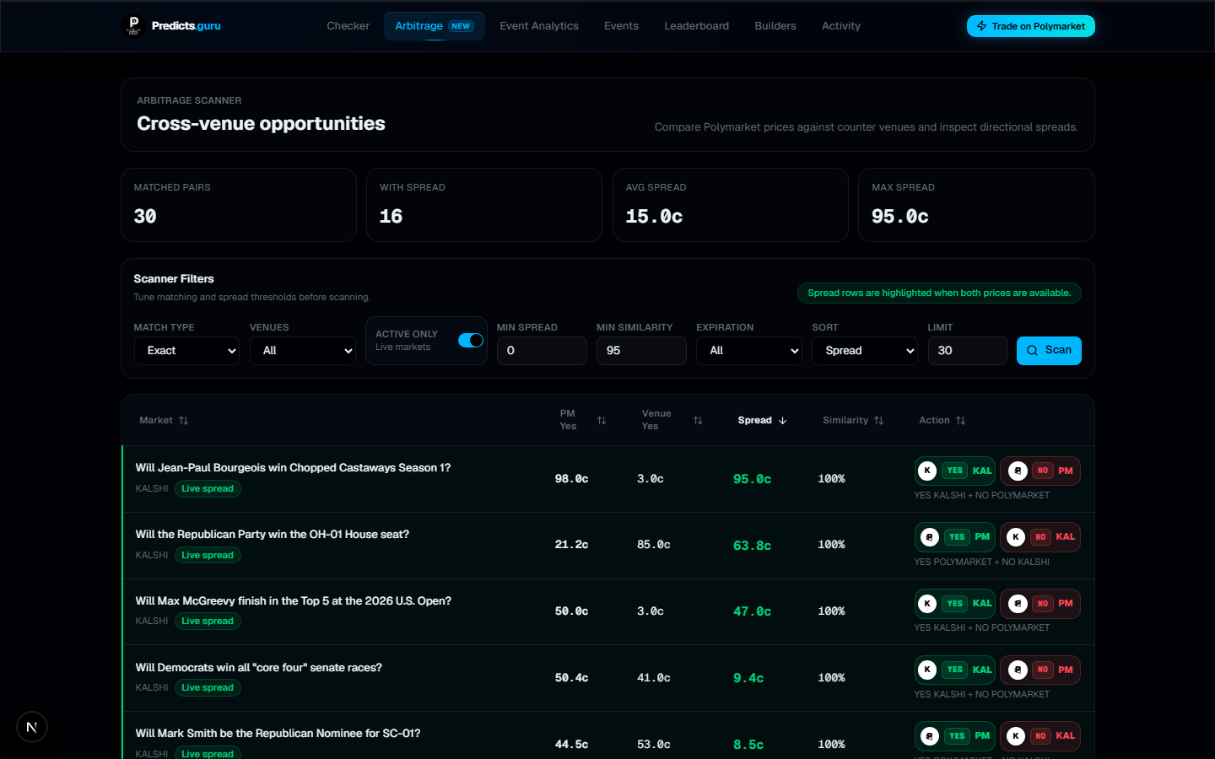Click YES KAL button for Jean-Paul Bourgeois row

955,471
